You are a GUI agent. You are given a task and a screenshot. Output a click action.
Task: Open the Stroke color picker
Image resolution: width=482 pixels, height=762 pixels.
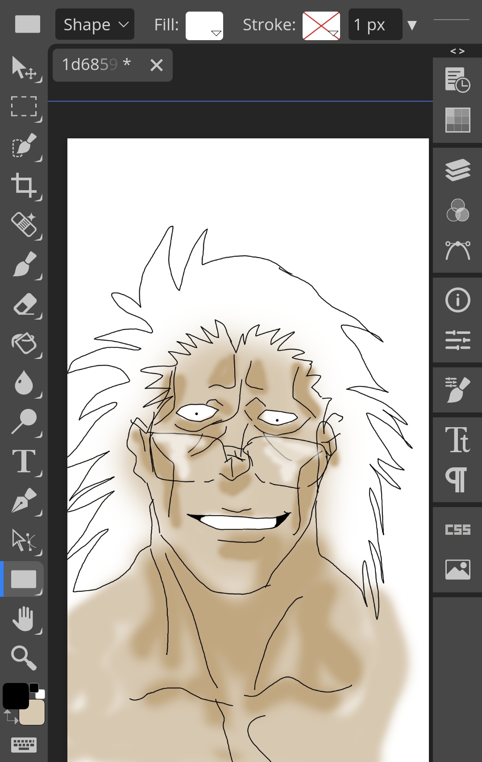(321, 25)
